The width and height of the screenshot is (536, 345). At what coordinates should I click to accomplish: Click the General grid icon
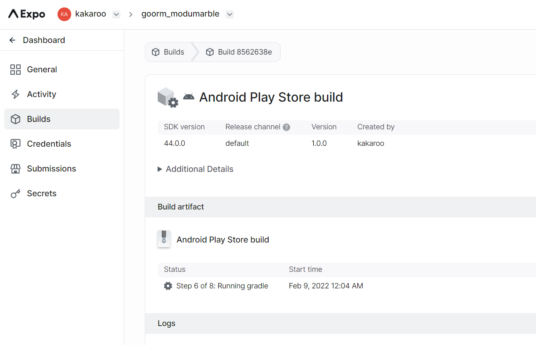15,69
